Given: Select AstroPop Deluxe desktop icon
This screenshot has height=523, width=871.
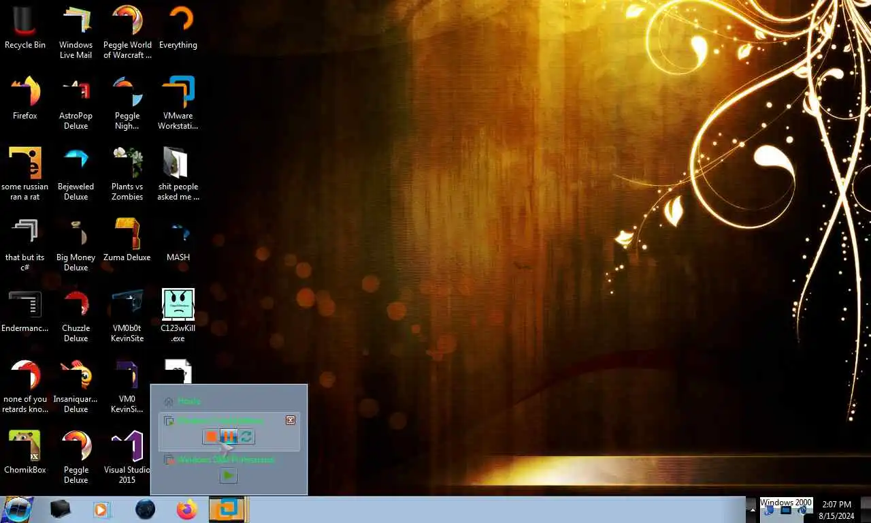Looking at the screenshot, I should tap(76, 104).
